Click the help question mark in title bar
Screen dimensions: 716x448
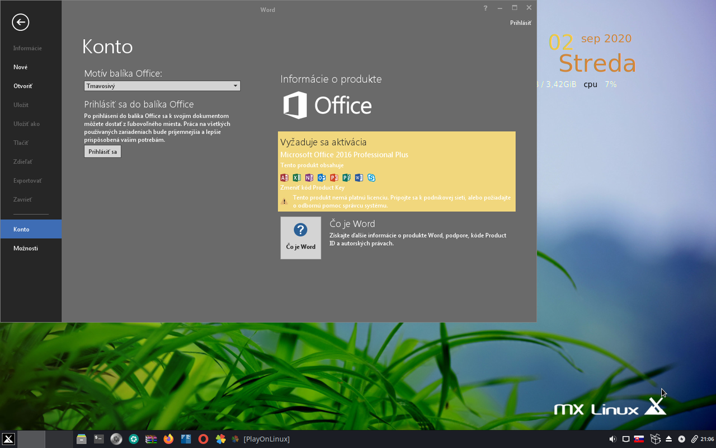[x=485, y=8]
